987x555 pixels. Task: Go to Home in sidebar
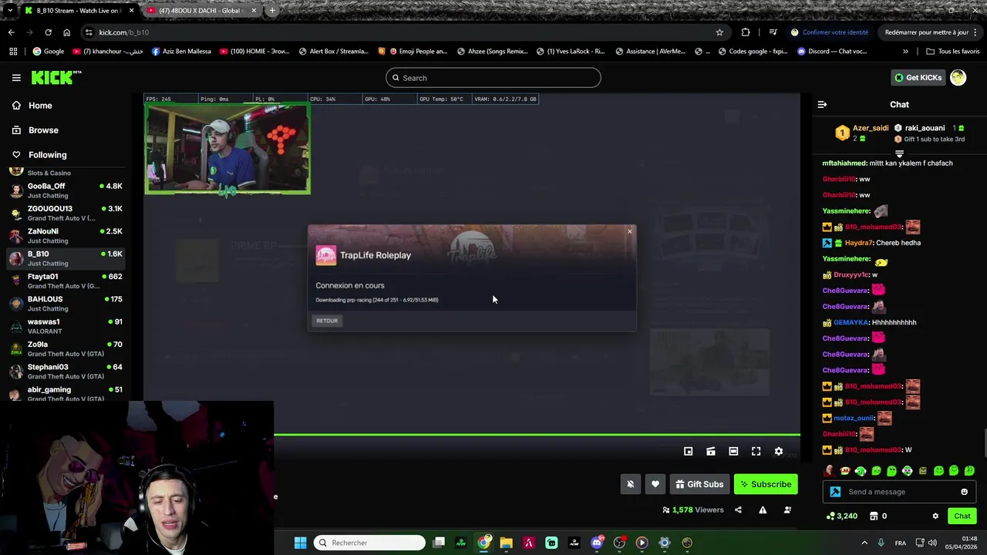point(40,106)
